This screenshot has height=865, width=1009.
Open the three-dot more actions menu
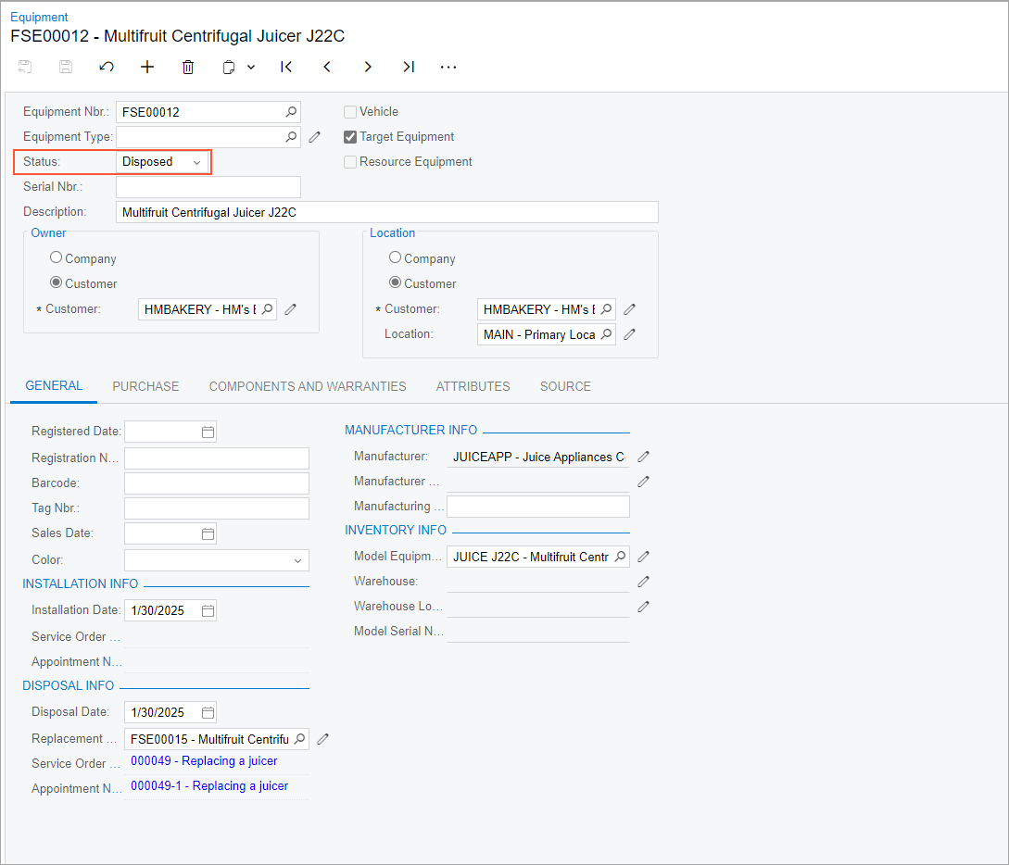(x=448, y=67)
